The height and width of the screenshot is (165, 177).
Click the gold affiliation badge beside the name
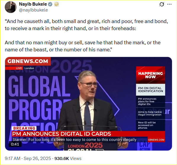click(x=57, y=4)
